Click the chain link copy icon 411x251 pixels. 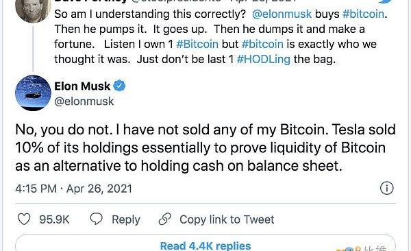click(165, 219)
